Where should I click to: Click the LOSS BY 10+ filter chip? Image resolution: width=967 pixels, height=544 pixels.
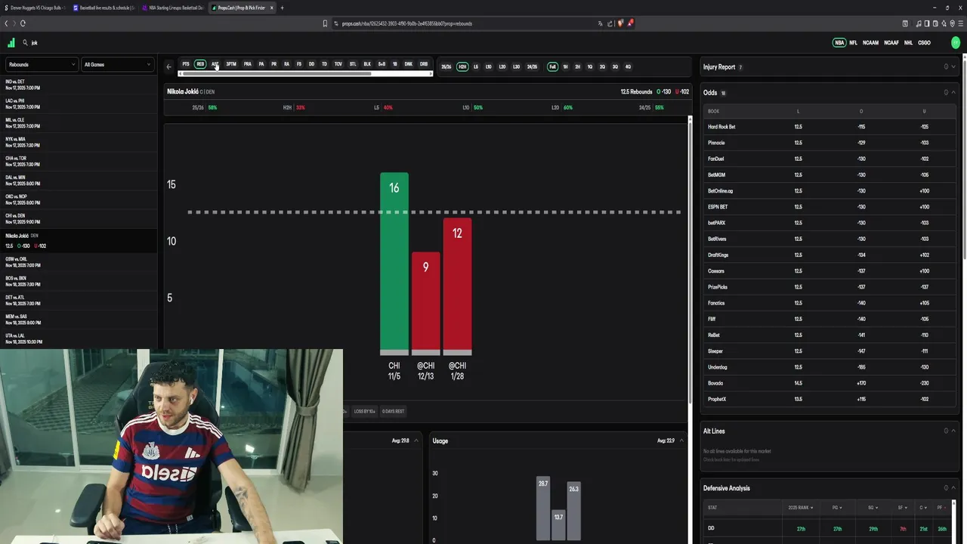[x=364, y=411]
